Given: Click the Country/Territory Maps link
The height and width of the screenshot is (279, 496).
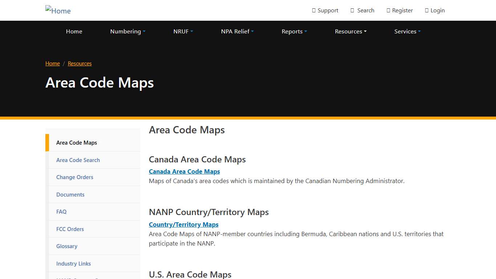Looking at the screenshot, I should [183, 224].
